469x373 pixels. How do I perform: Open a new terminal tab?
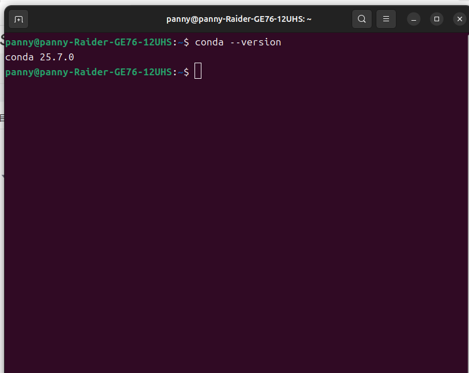(18, 19)
